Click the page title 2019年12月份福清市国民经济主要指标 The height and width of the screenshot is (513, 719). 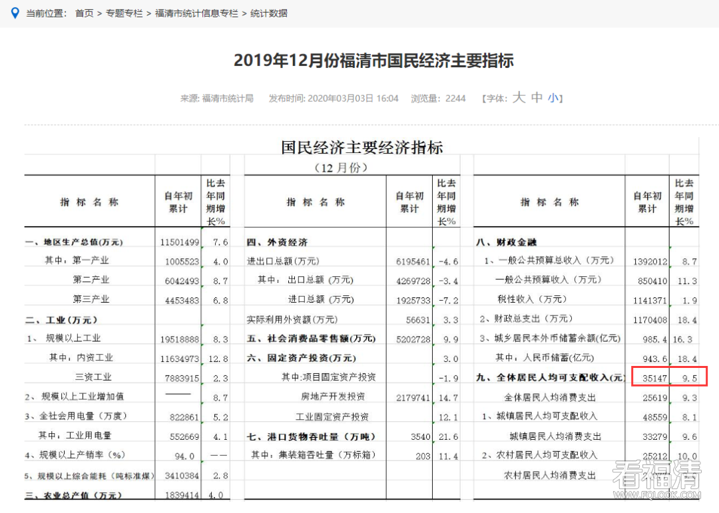373,61
